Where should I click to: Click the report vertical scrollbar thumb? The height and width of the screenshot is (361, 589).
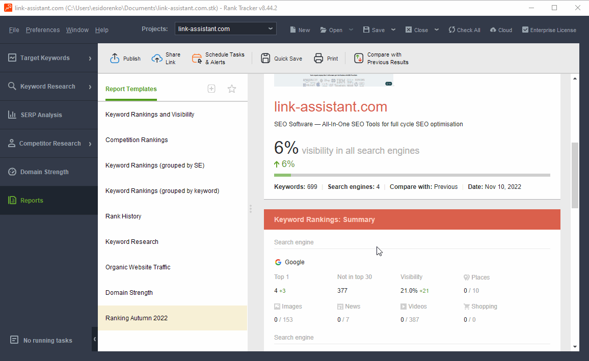point(575,175)
